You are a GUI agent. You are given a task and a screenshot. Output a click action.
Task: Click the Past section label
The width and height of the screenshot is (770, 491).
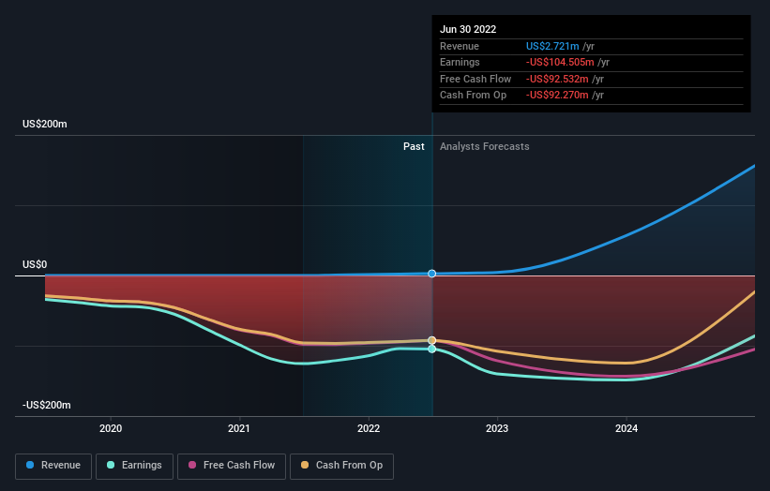tap(414, 147)
